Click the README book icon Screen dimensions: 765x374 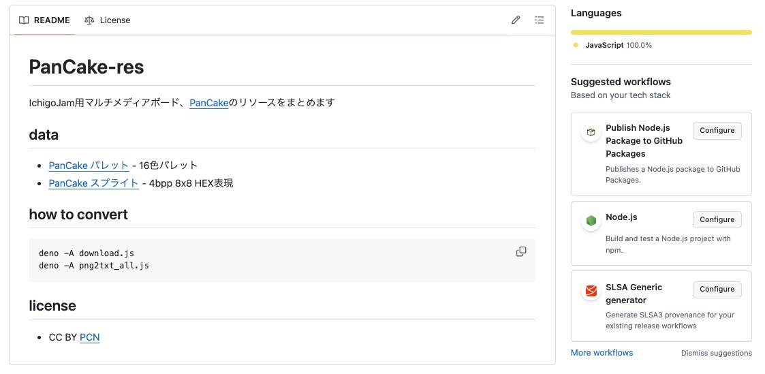tap(24, 20)
